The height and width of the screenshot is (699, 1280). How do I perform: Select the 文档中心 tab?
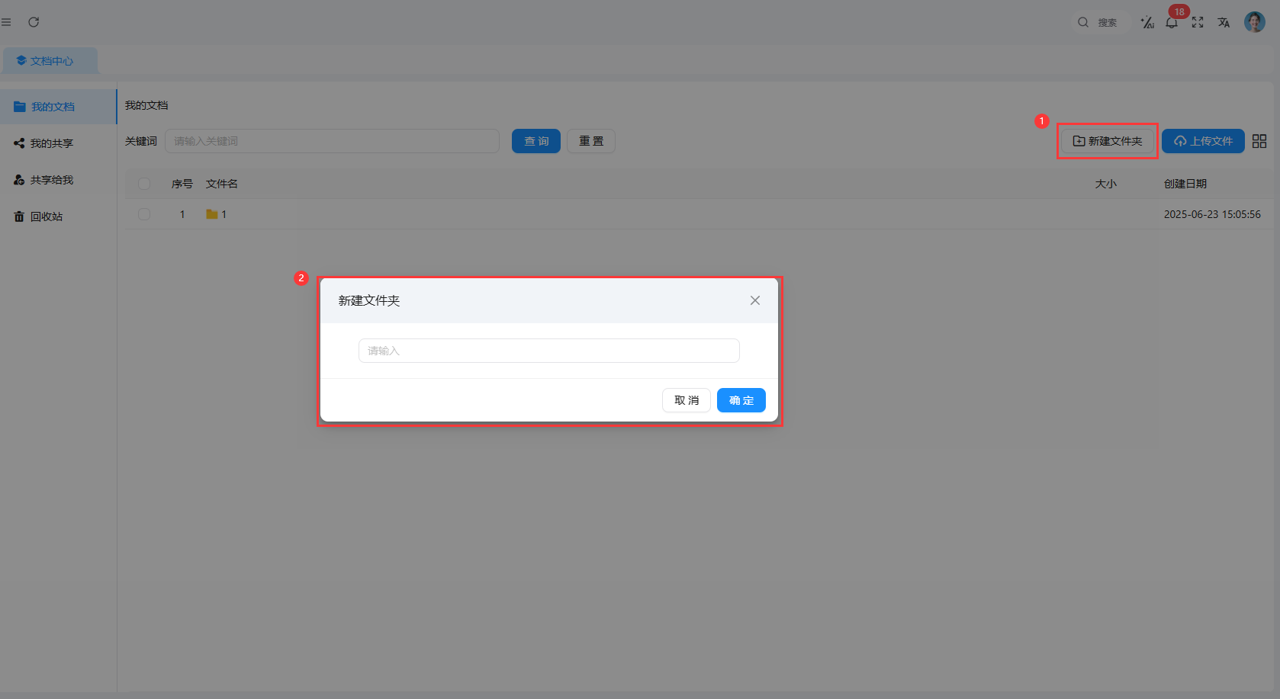50,61
